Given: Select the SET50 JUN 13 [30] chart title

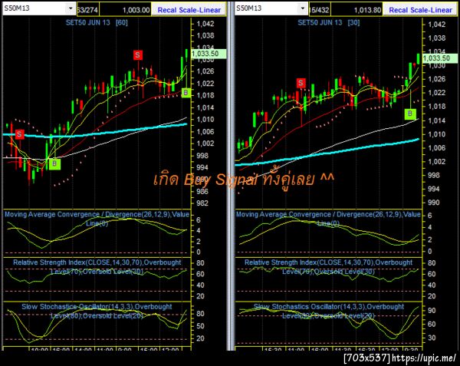Looking at the screenshot, I should pyautogui.click(x=328, y=22).
